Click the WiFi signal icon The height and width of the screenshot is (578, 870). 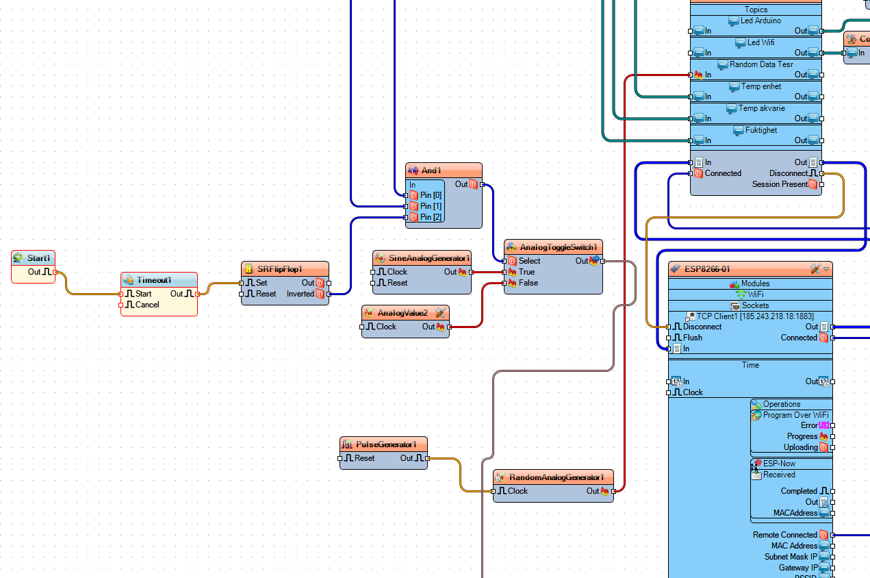(741, 294)
